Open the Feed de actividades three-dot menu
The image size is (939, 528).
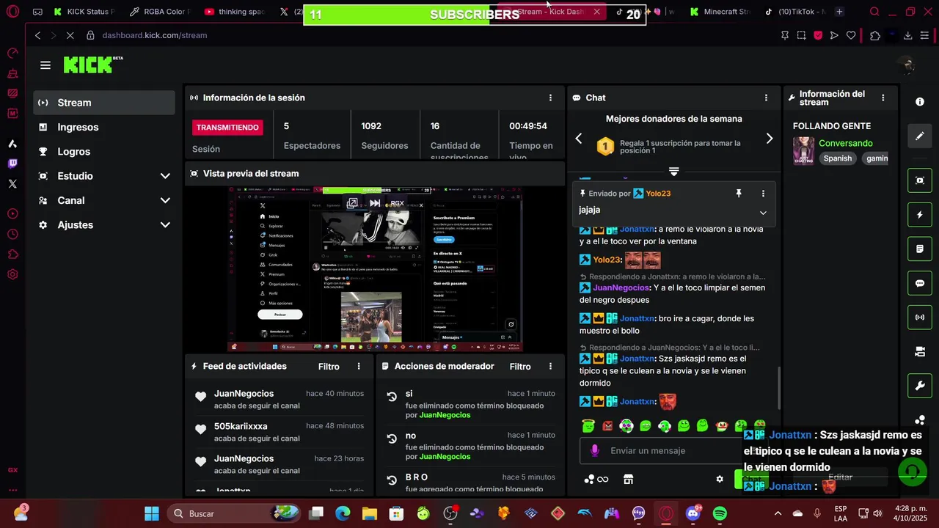point(359,366)
